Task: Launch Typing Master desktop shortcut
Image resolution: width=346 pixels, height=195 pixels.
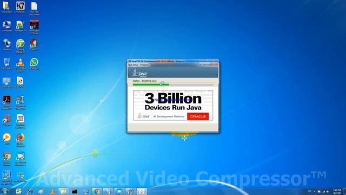Action: pyautogui.click(x=21, y=46)
